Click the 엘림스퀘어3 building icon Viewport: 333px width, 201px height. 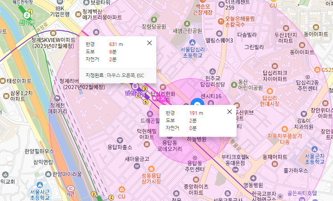[x=219, y=33]
